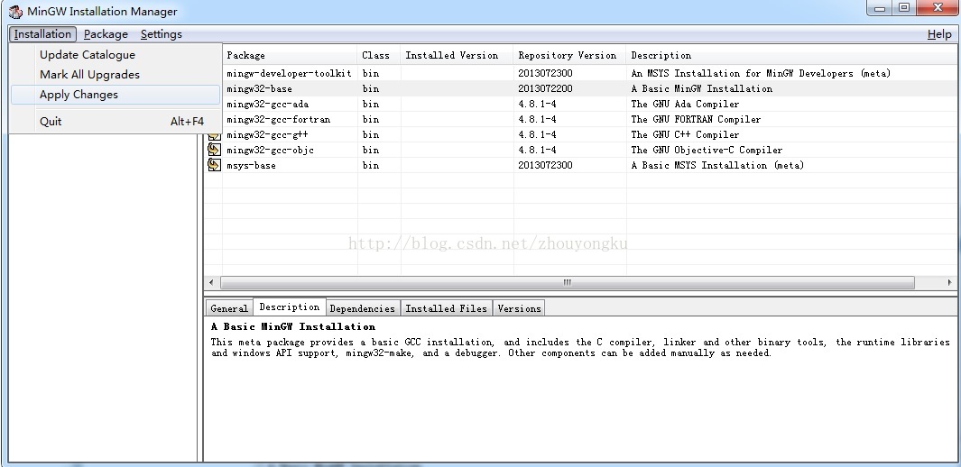Minimize the MinGW Installation Manager window

point(881,8)
